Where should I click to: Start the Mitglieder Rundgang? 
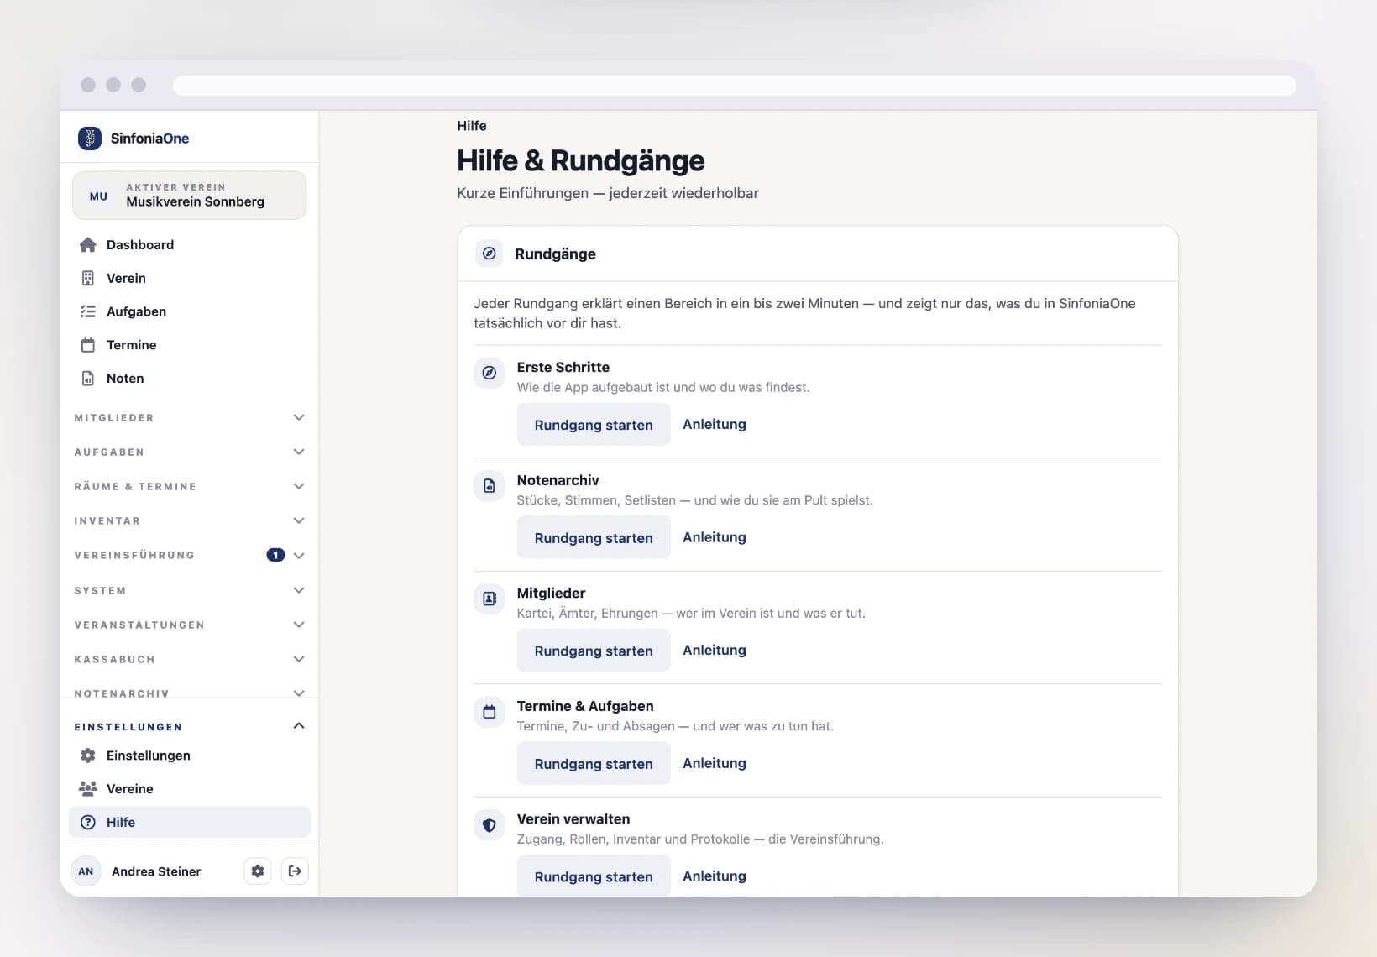[x=594, y=651]
